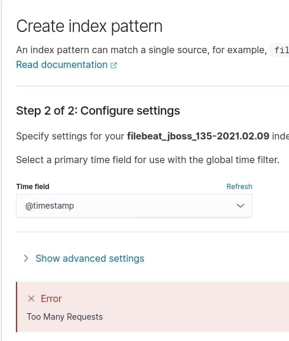Screen dimensions: 289x341
Task: Open the Read documentation link
Action: (x=67, y=65)
